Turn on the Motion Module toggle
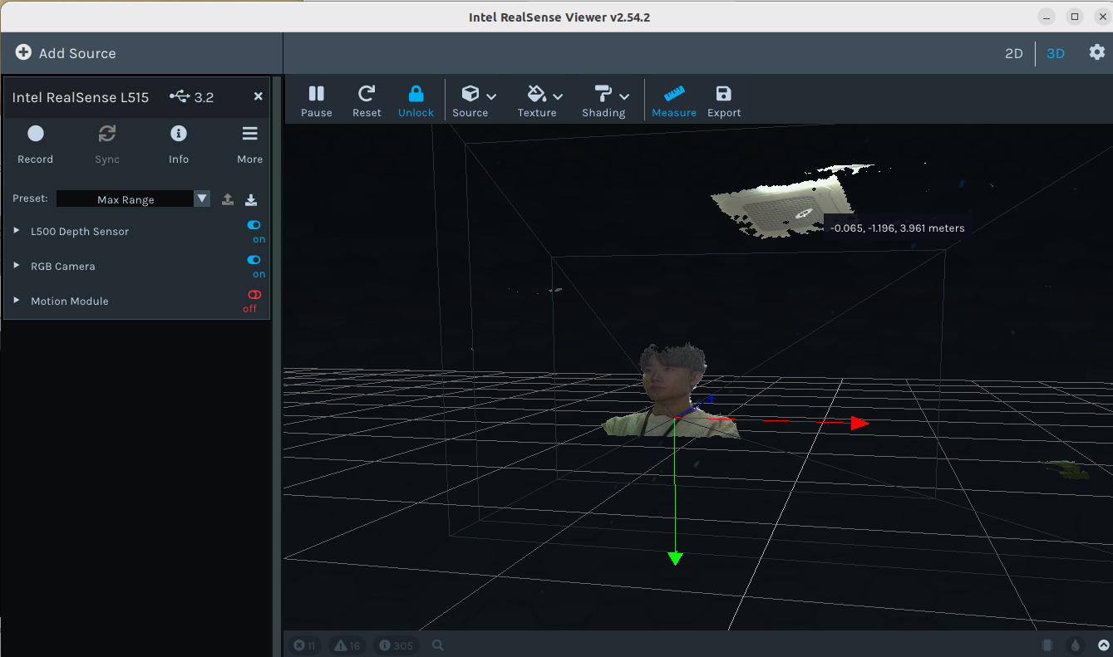 [x=254, y=295]
